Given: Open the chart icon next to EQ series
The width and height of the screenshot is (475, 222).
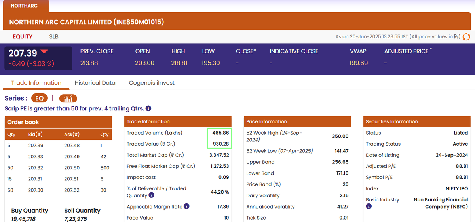Looking at the screenshot, I should coord(68,99).
